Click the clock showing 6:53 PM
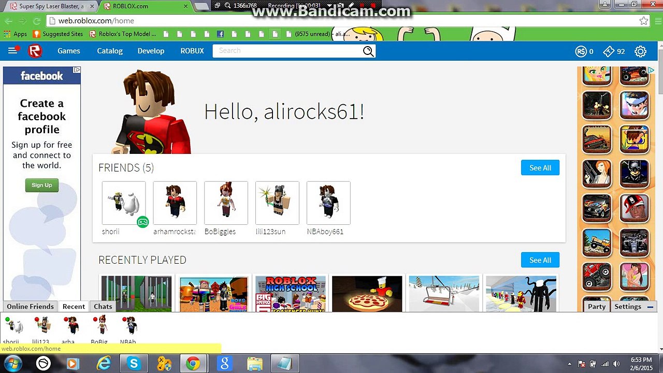Viewport: 663px width, 373px height. (x=641, y=360)
